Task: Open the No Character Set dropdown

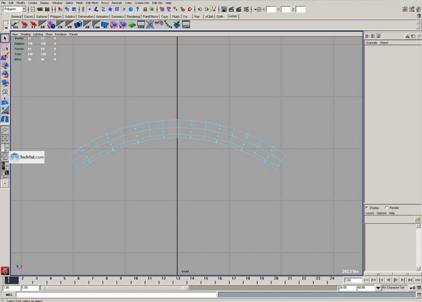Action: pos(378,288)
